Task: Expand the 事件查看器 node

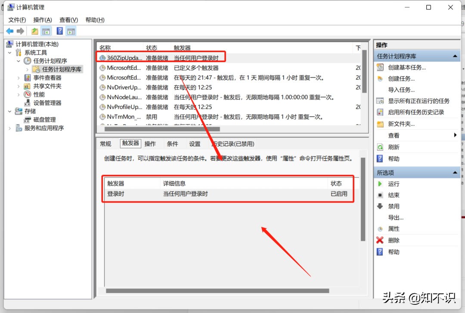Action: 19,78
